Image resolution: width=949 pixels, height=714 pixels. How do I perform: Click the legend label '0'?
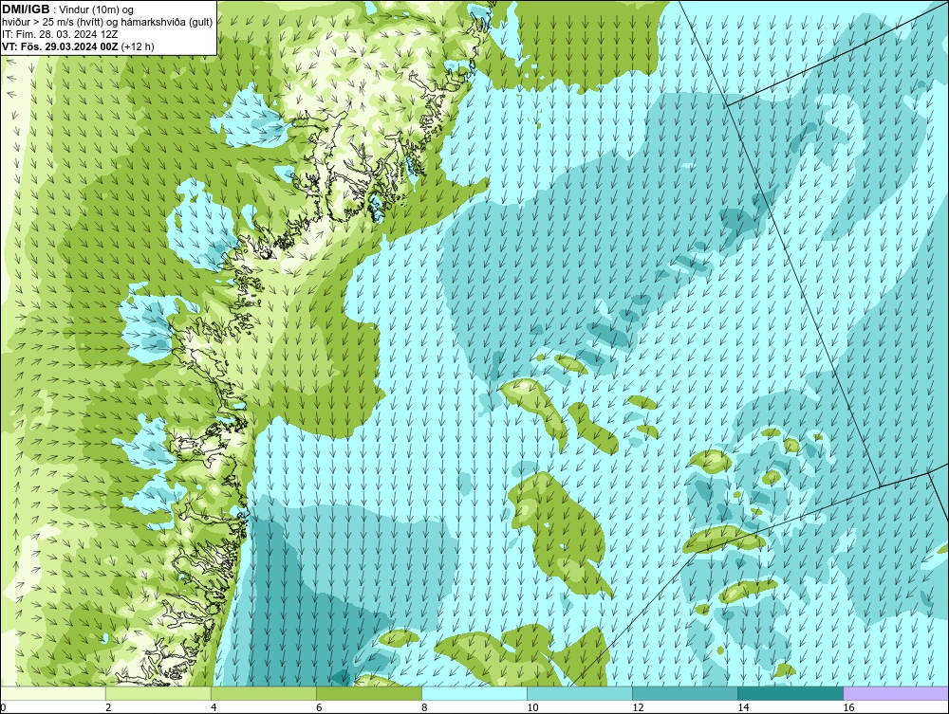(4, 707)
